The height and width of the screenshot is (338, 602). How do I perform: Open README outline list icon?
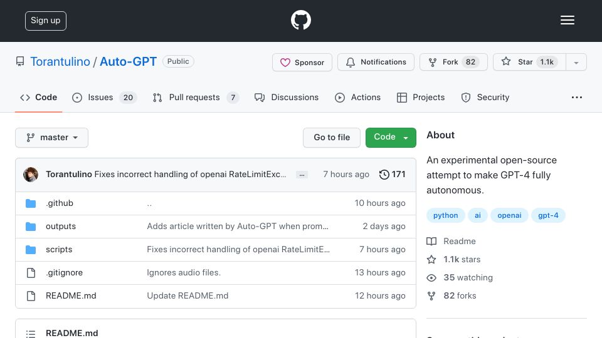coord(31,334)
